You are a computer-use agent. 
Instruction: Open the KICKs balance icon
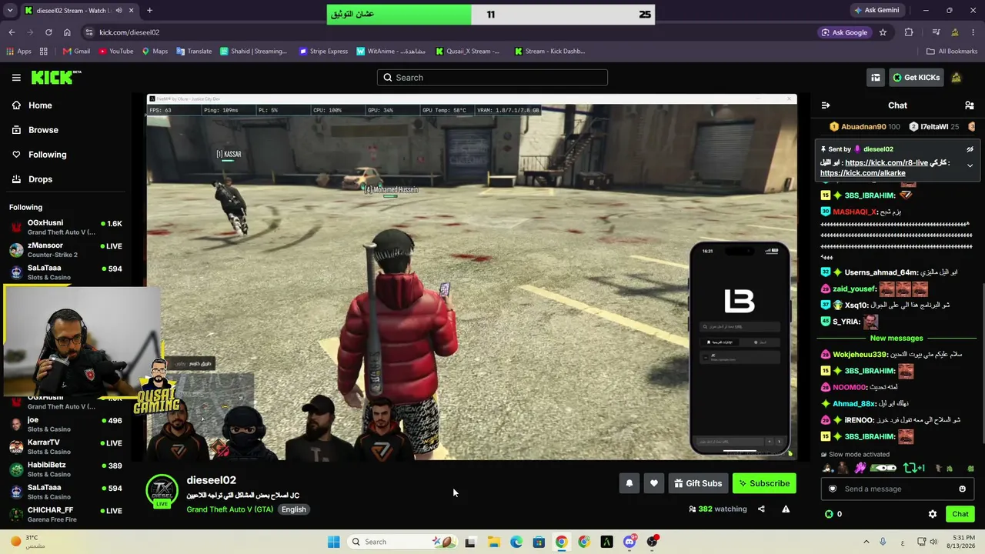point(829,514)
